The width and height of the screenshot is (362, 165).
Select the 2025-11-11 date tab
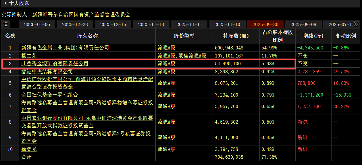[189, 24]
